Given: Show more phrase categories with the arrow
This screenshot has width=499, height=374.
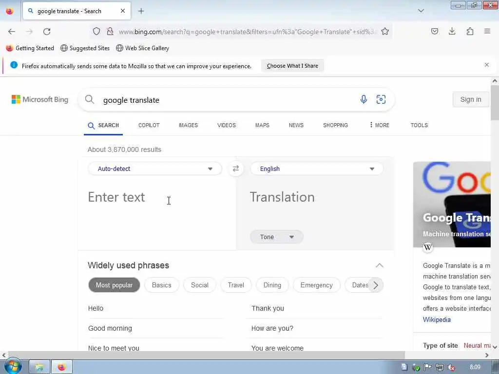Looking at the screenshot, I should (376, 285).
